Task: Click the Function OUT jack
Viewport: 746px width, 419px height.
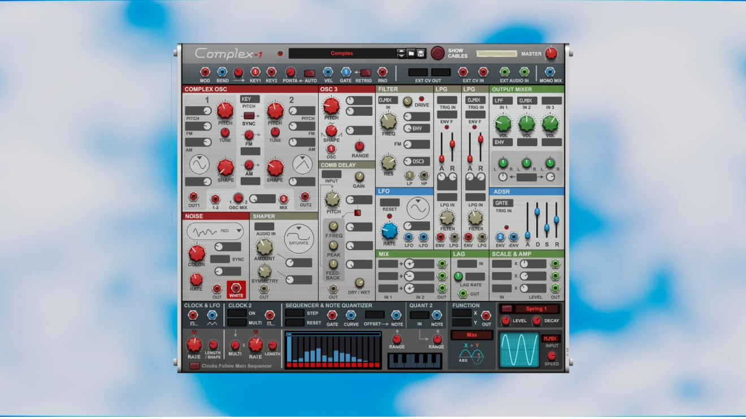Action: (486, 316)
